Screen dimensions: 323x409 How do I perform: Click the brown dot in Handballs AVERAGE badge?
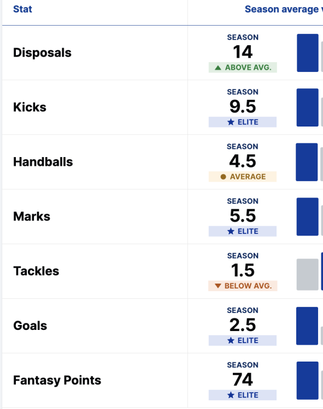pyautogui.click(x=223, y=177)
